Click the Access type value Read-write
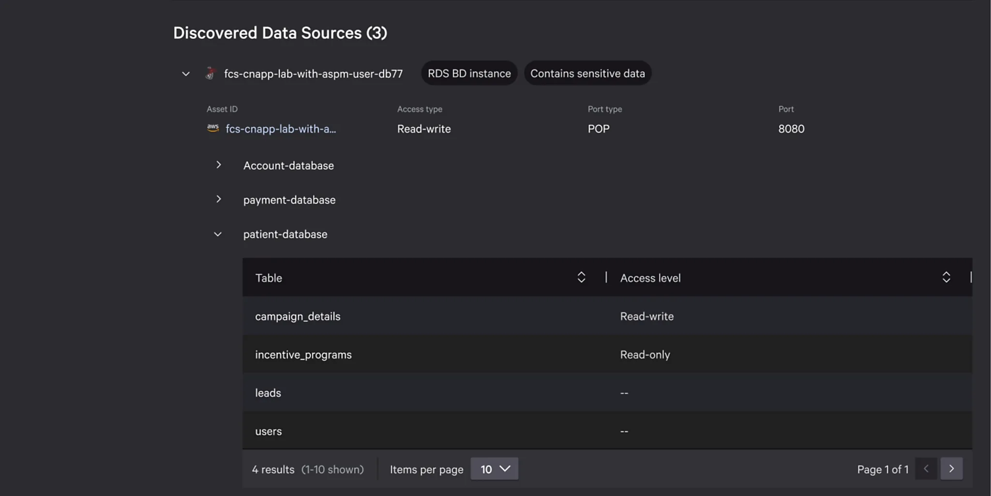This screenshot has width=991, height=496. pyautogui.click(x=424, y=129)
